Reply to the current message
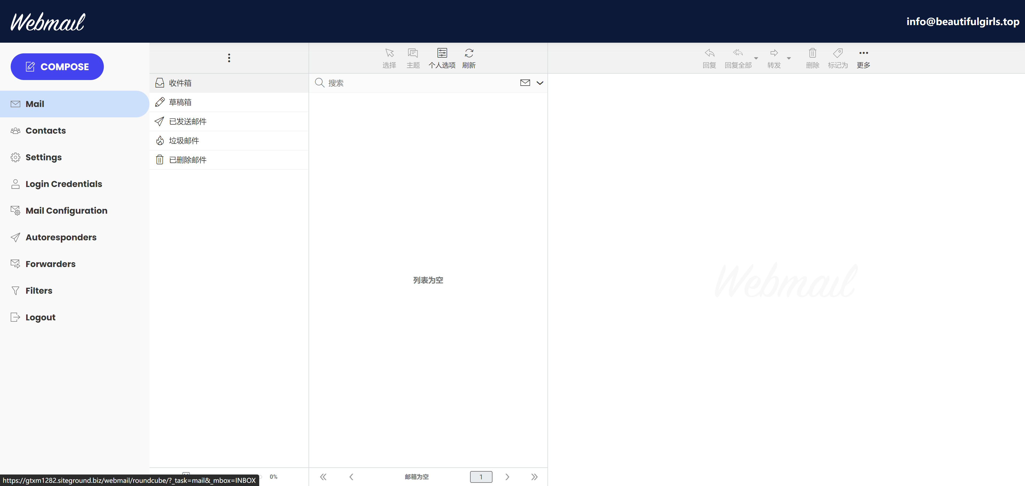Screen dimensions: 1025x486 (x=709, y=58)
